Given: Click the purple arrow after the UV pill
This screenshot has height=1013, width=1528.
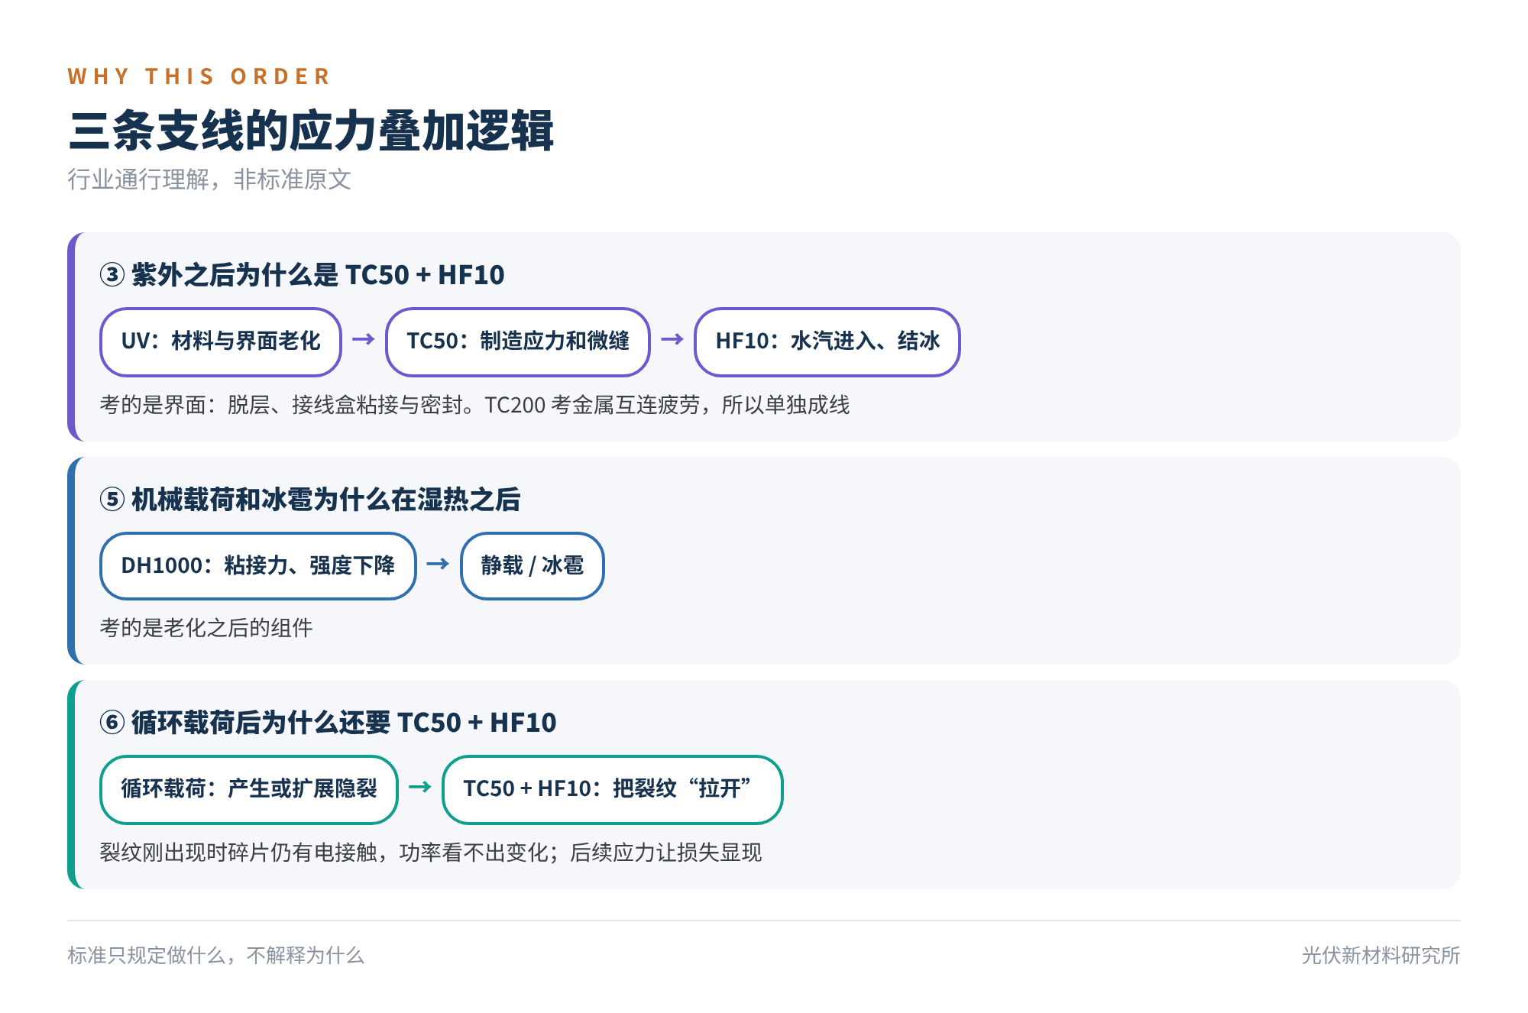Looking at the screenshot, I should point(364,338).
